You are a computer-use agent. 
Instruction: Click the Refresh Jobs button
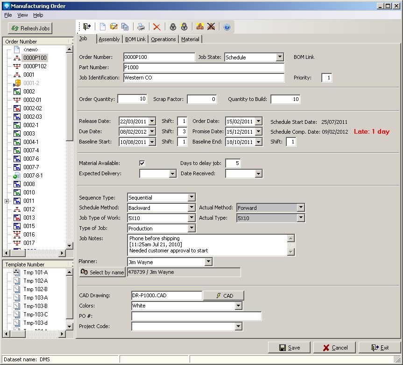click(30, 28)
